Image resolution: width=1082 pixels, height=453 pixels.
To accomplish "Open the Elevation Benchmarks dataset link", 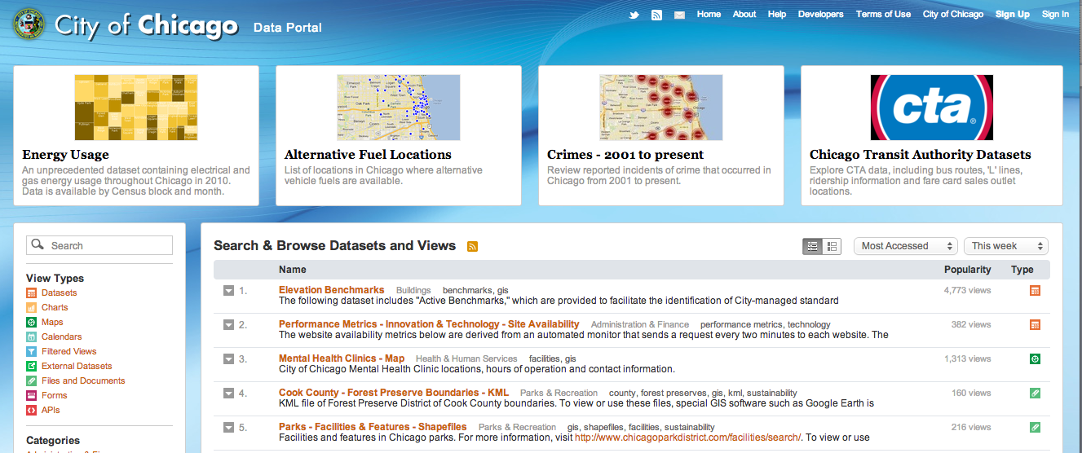I will pos(331,290).
